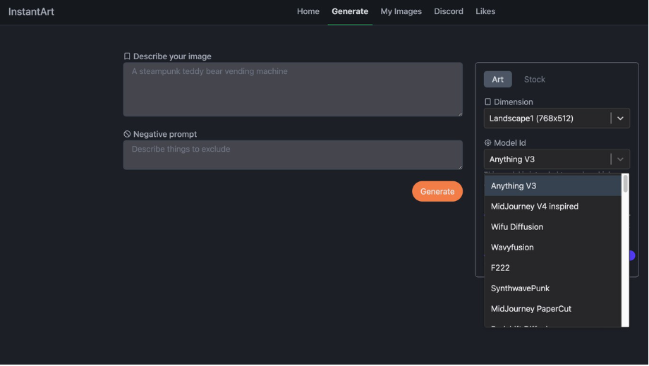This screenshot has width=649, height=366.
Task: Switch to the Art tab
Action: coord(497,80)
